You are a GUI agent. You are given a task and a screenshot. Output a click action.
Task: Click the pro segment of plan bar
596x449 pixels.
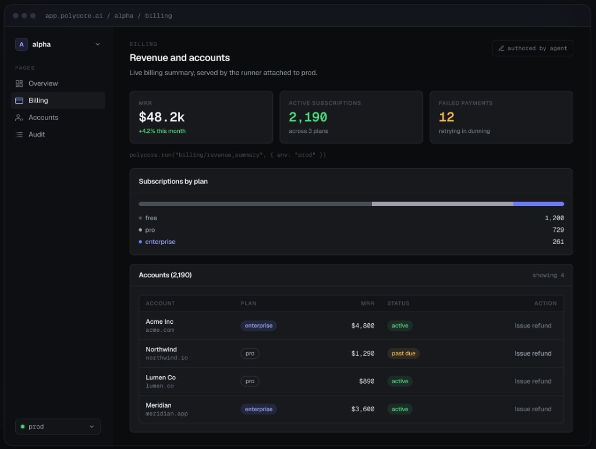(442, 204)
